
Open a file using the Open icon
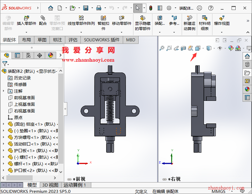click(73, 8)
